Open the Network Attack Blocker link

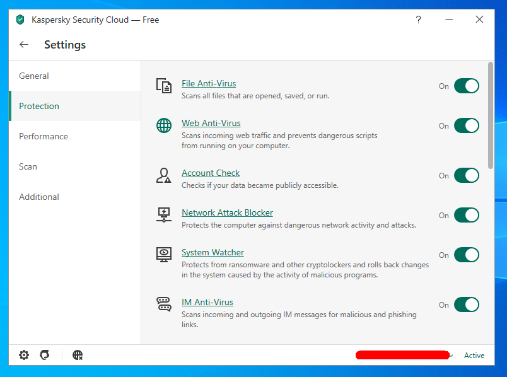coord(227,212)
